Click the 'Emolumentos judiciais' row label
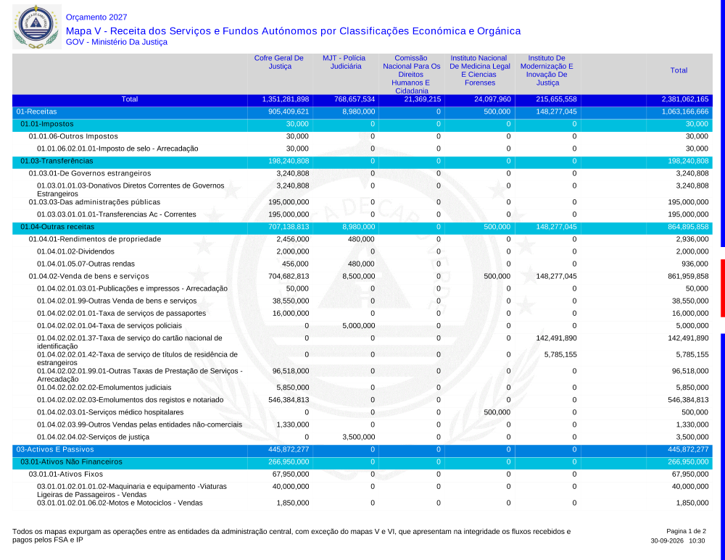 click(104, 388)
